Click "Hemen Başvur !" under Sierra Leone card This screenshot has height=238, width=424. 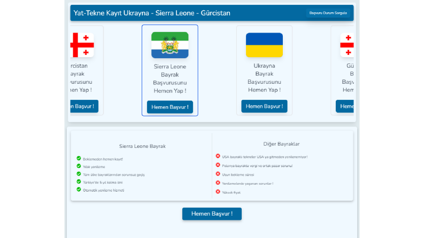[x=170, y=107]
